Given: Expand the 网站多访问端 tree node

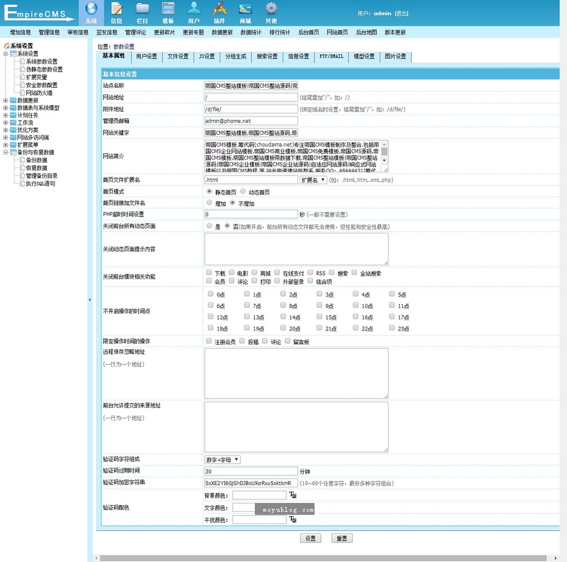Looking at the screenshot, I should (5, 137).
